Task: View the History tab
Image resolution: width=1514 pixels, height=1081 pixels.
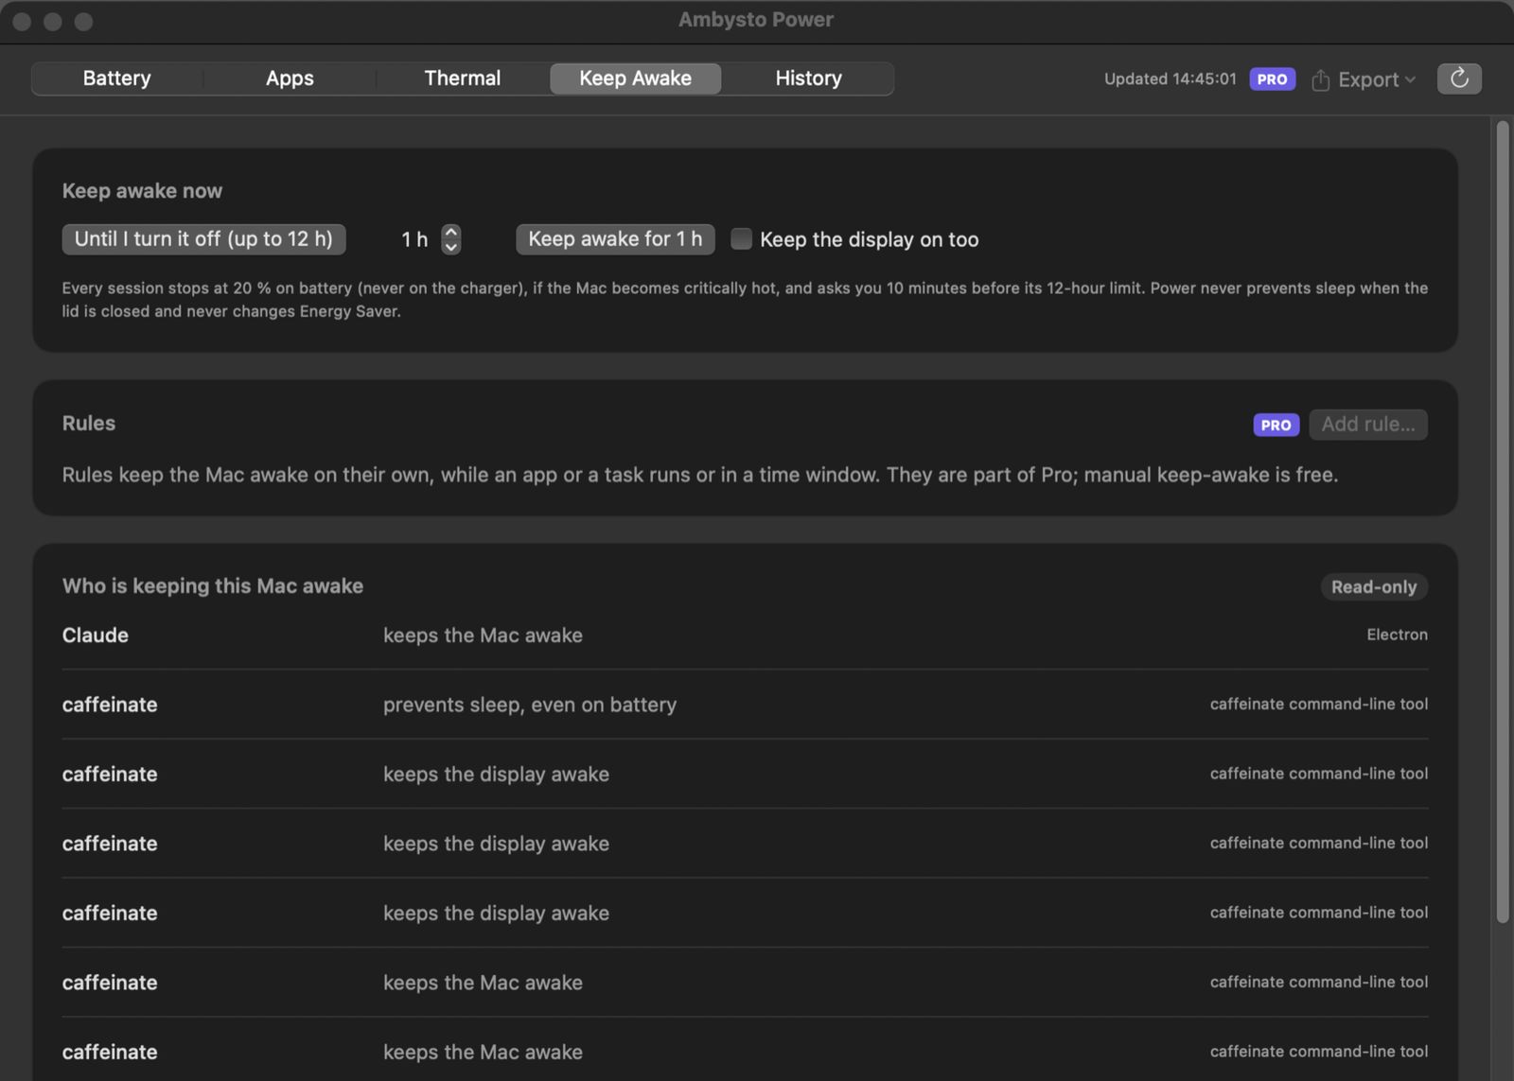Action: 808,78
